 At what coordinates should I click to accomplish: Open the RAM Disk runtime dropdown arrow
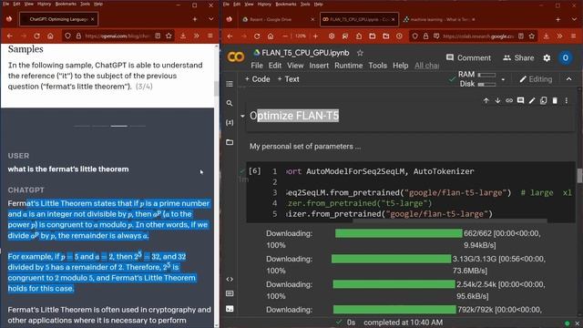[x=503, y=79]
